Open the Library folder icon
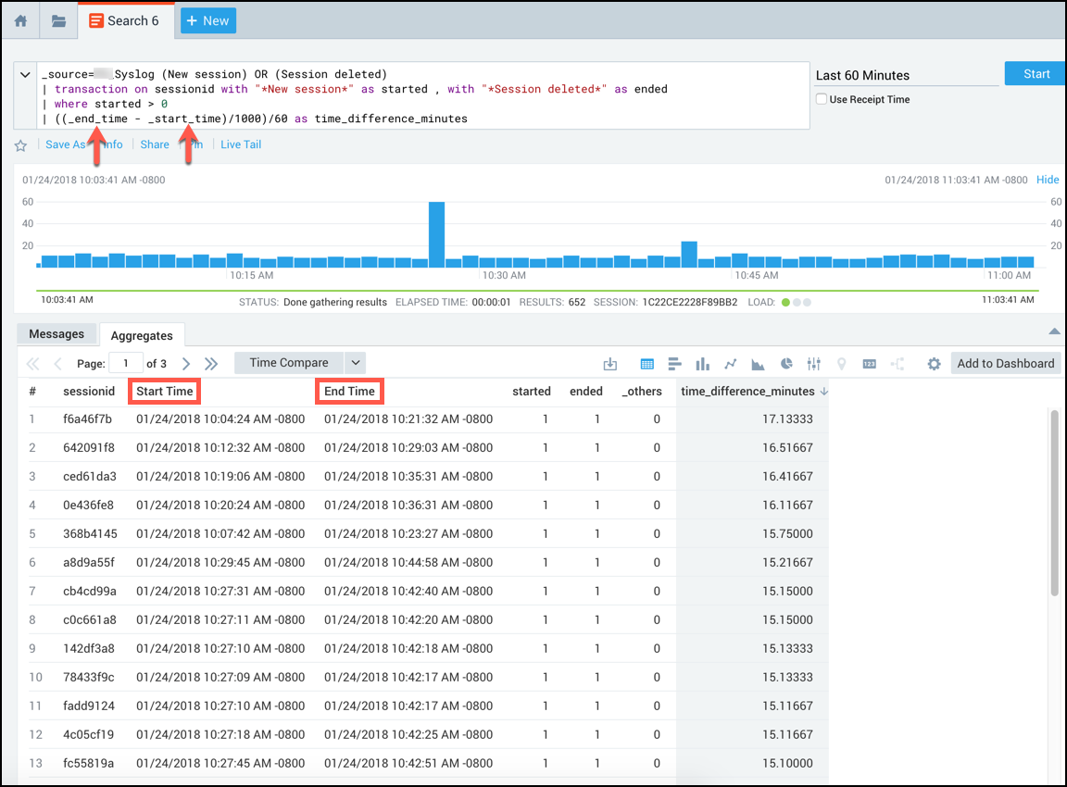1067x787 pixels. click(58, 20)
